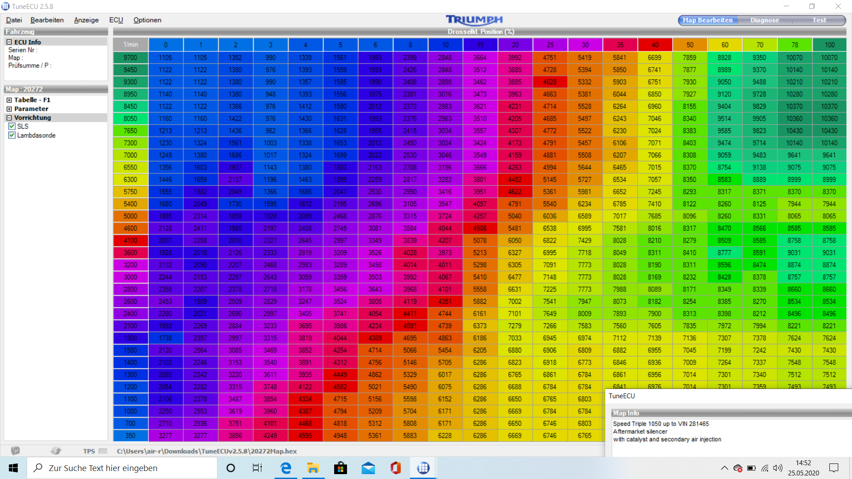Collapse Vorrichtung node
Viewport: 852px width, 479px height.
coord(9,118)
